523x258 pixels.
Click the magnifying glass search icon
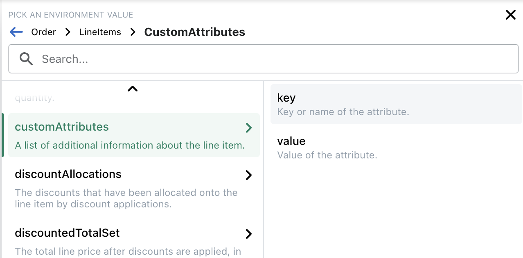point(26,59)
